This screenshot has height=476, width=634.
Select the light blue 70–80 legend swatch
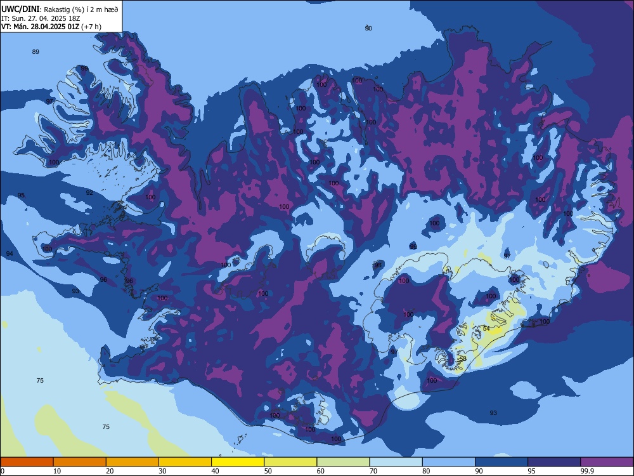(396, 462)
